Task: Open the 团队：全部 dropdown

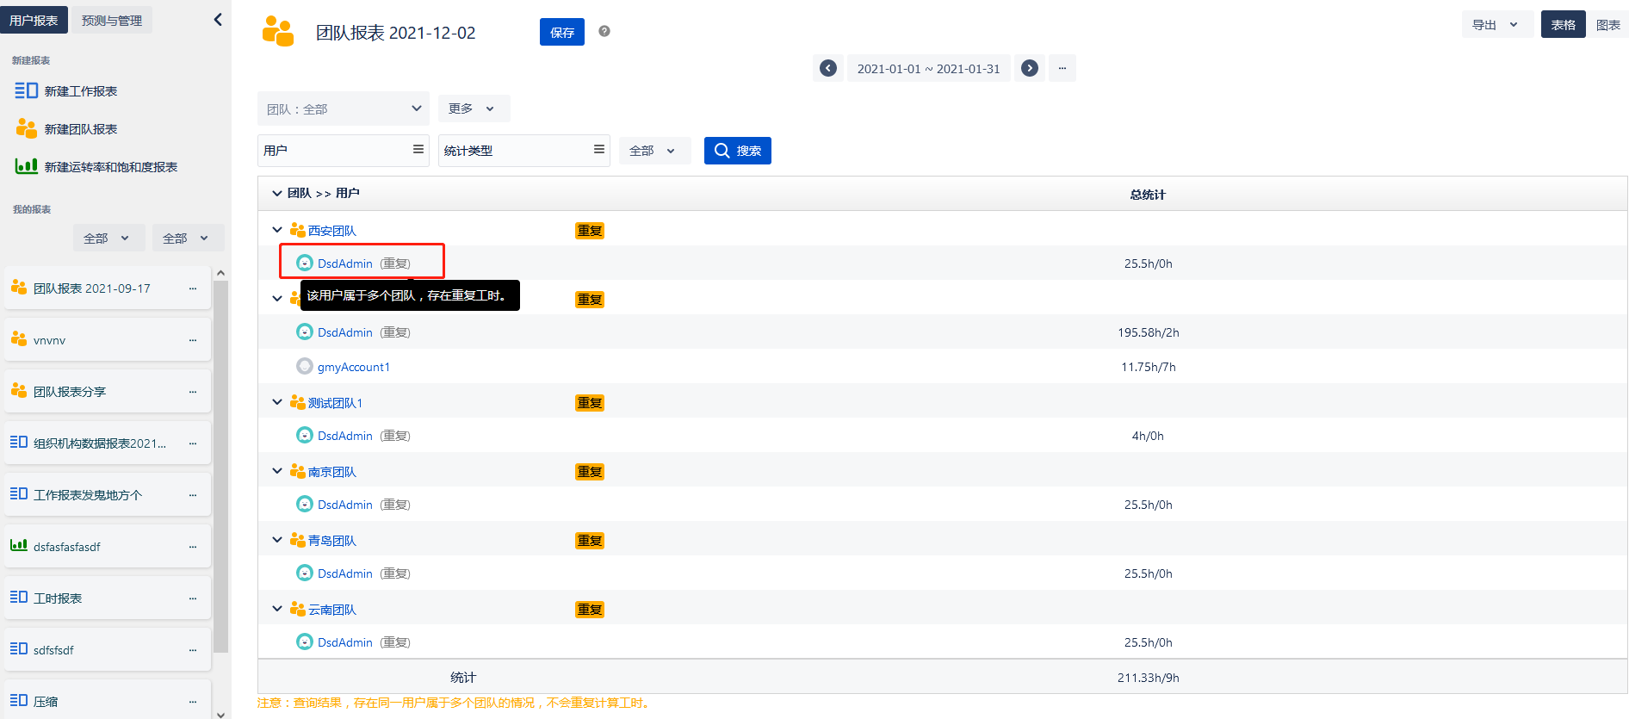Action: point(343,109)
